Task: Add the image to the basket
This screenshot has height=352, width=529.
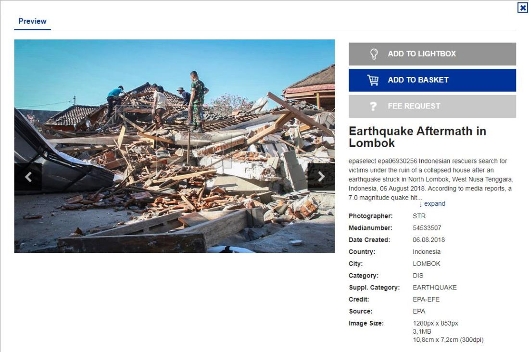Action: point(432,80)
